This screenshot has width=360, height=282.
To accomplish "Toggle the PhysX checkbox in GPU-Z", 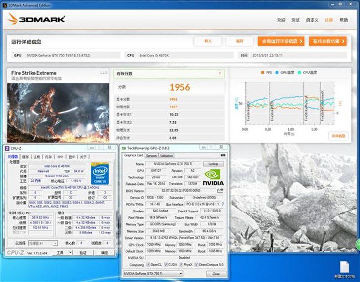I will 181,265.
